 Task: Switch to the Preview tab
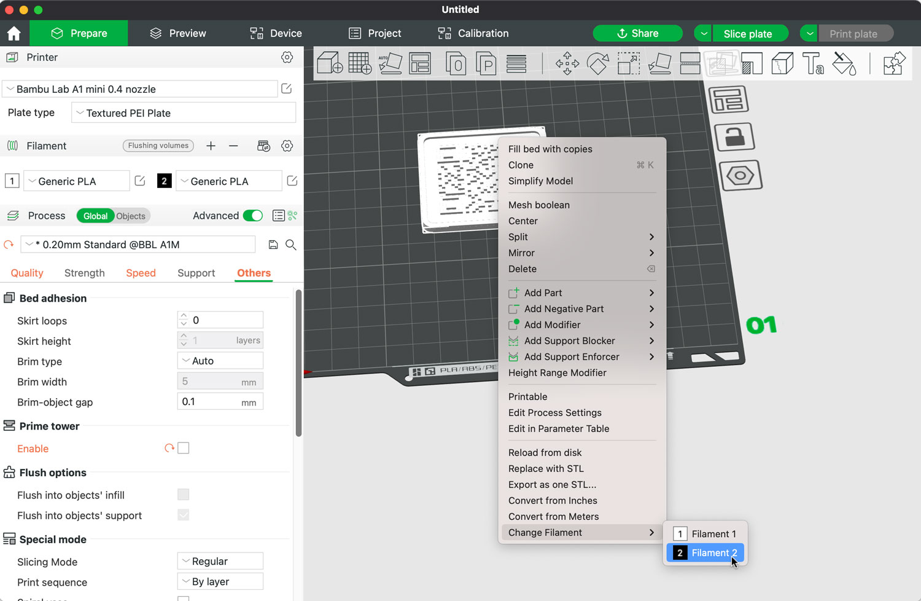(177, 33)
